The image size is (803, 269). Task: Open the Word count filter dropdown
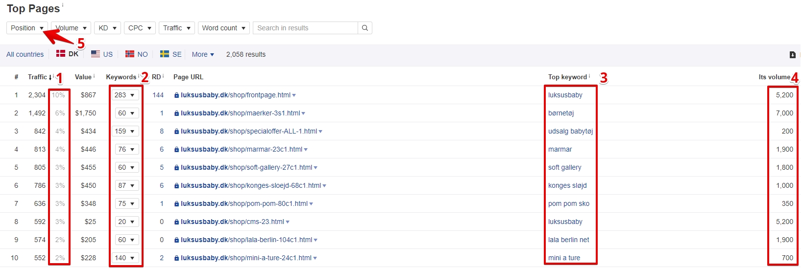[223, 28]
